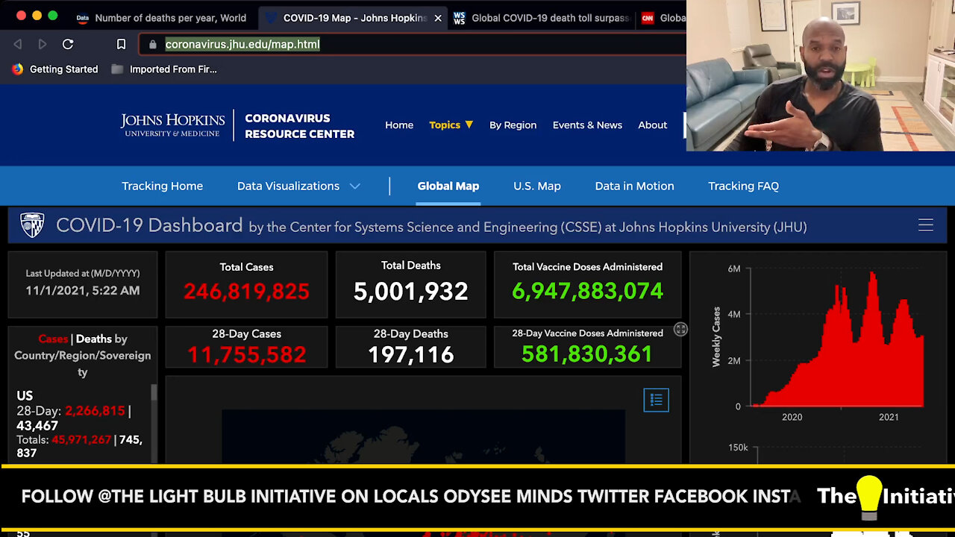Screen dimensions: 955x537
Task: Switch to the CNN browser tab
Action: click(x=663, y=18)
